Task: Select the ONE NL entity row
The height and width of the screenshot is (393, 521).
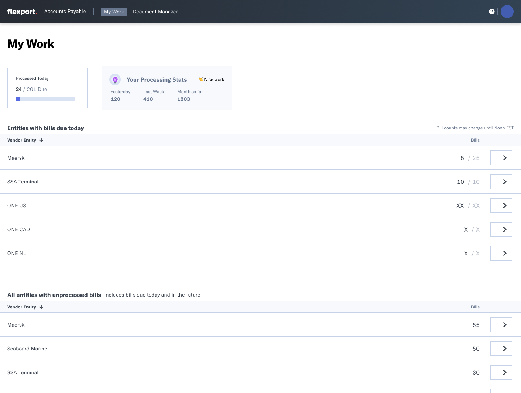Action: pyautogui.click(x=260, y=253)
